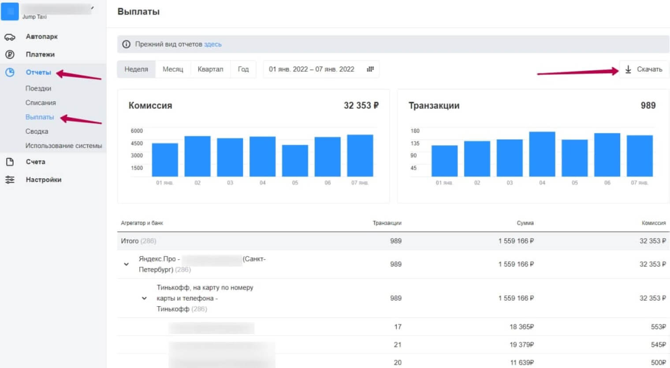Click the Счета document icon

tap(10, 162)
